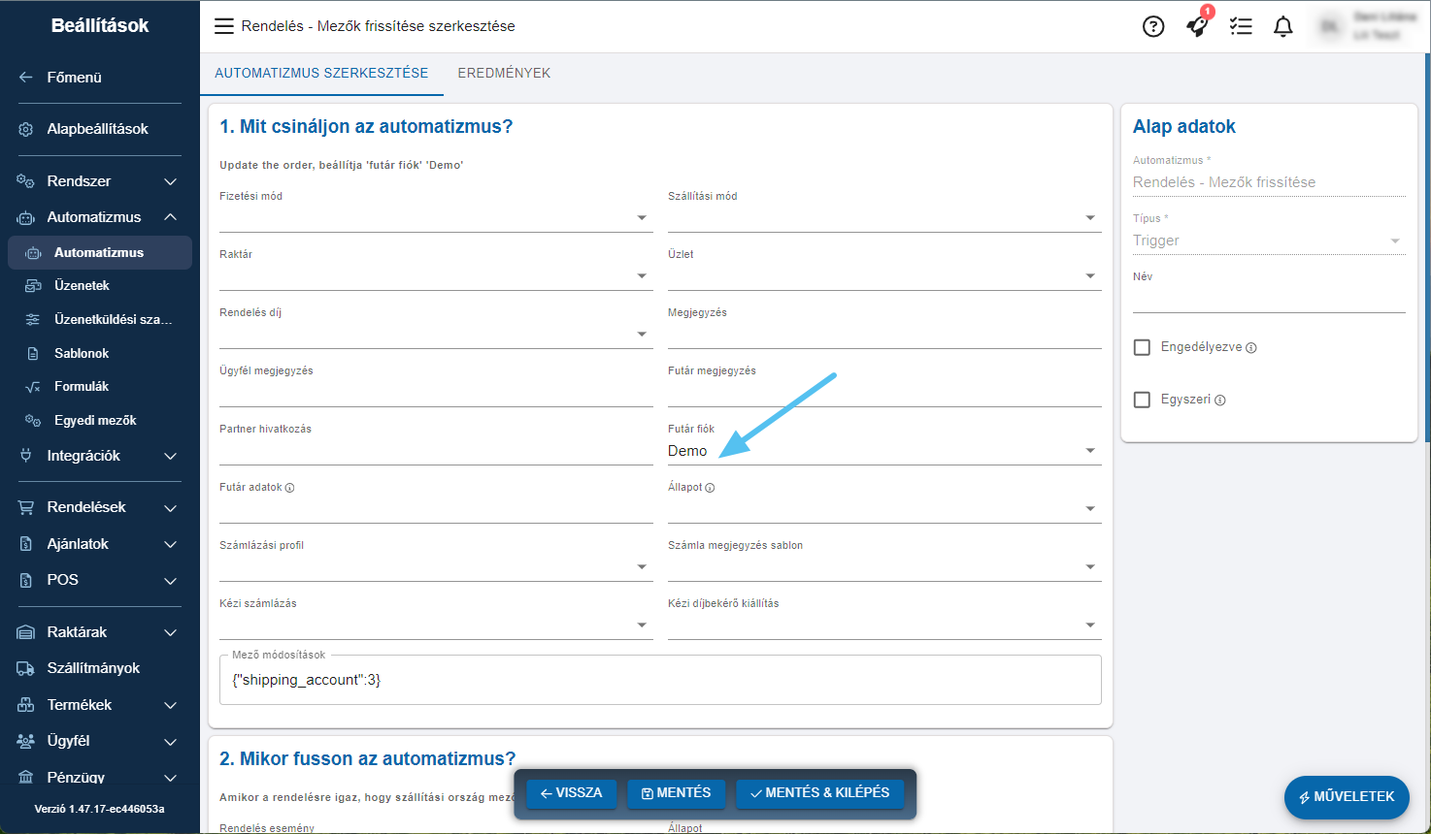Open the task checklist icon
Screen dimensions: 1431x834
pyautogui.click(x=1241, y=26)
